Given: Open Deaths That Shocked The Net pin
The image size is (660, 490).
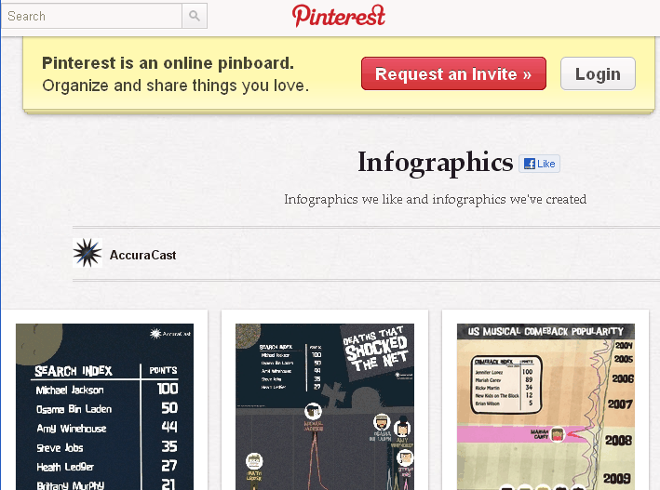Looking at the screenshot, I should point(325,406).
